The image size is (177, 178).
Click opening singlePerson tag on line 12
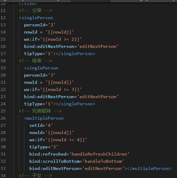(36, 18)
